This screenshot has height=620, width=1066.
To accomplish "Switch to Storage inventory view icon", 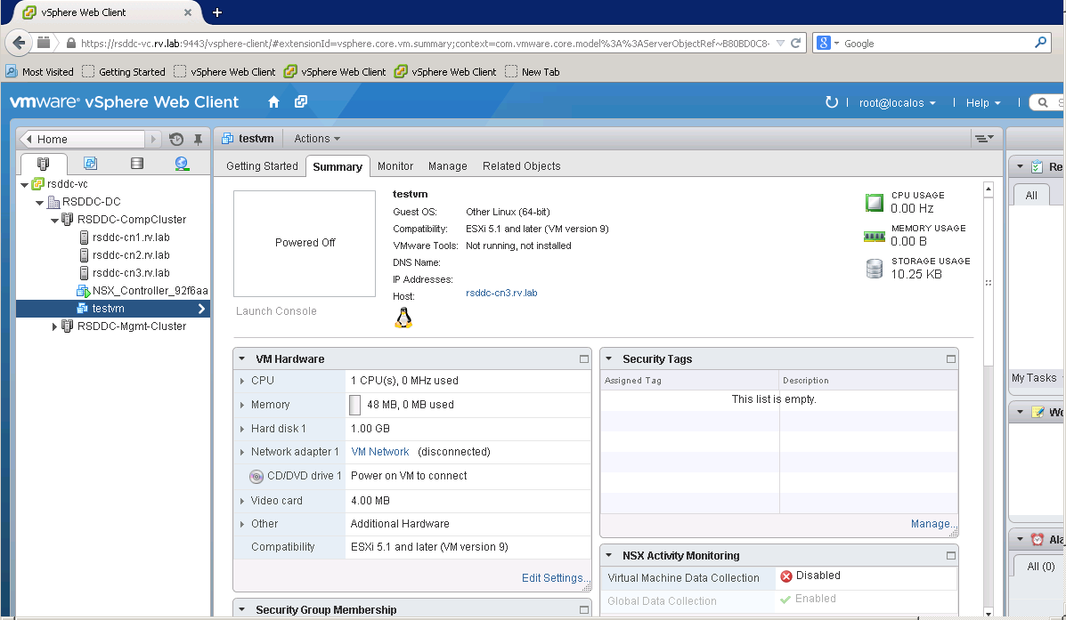I will tap(136, 164).
